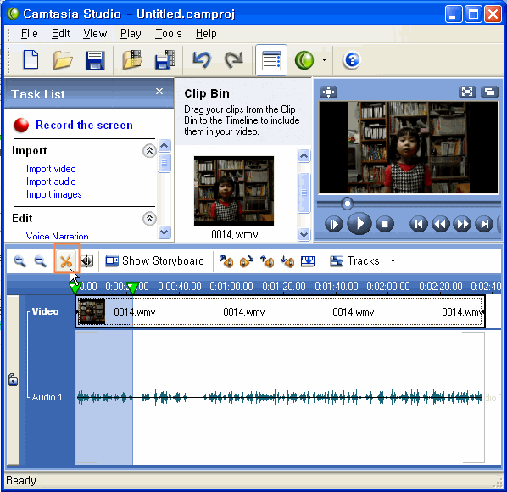Create a new project with the blank page icon
The image size is (507, 492).
coord(31,60)
